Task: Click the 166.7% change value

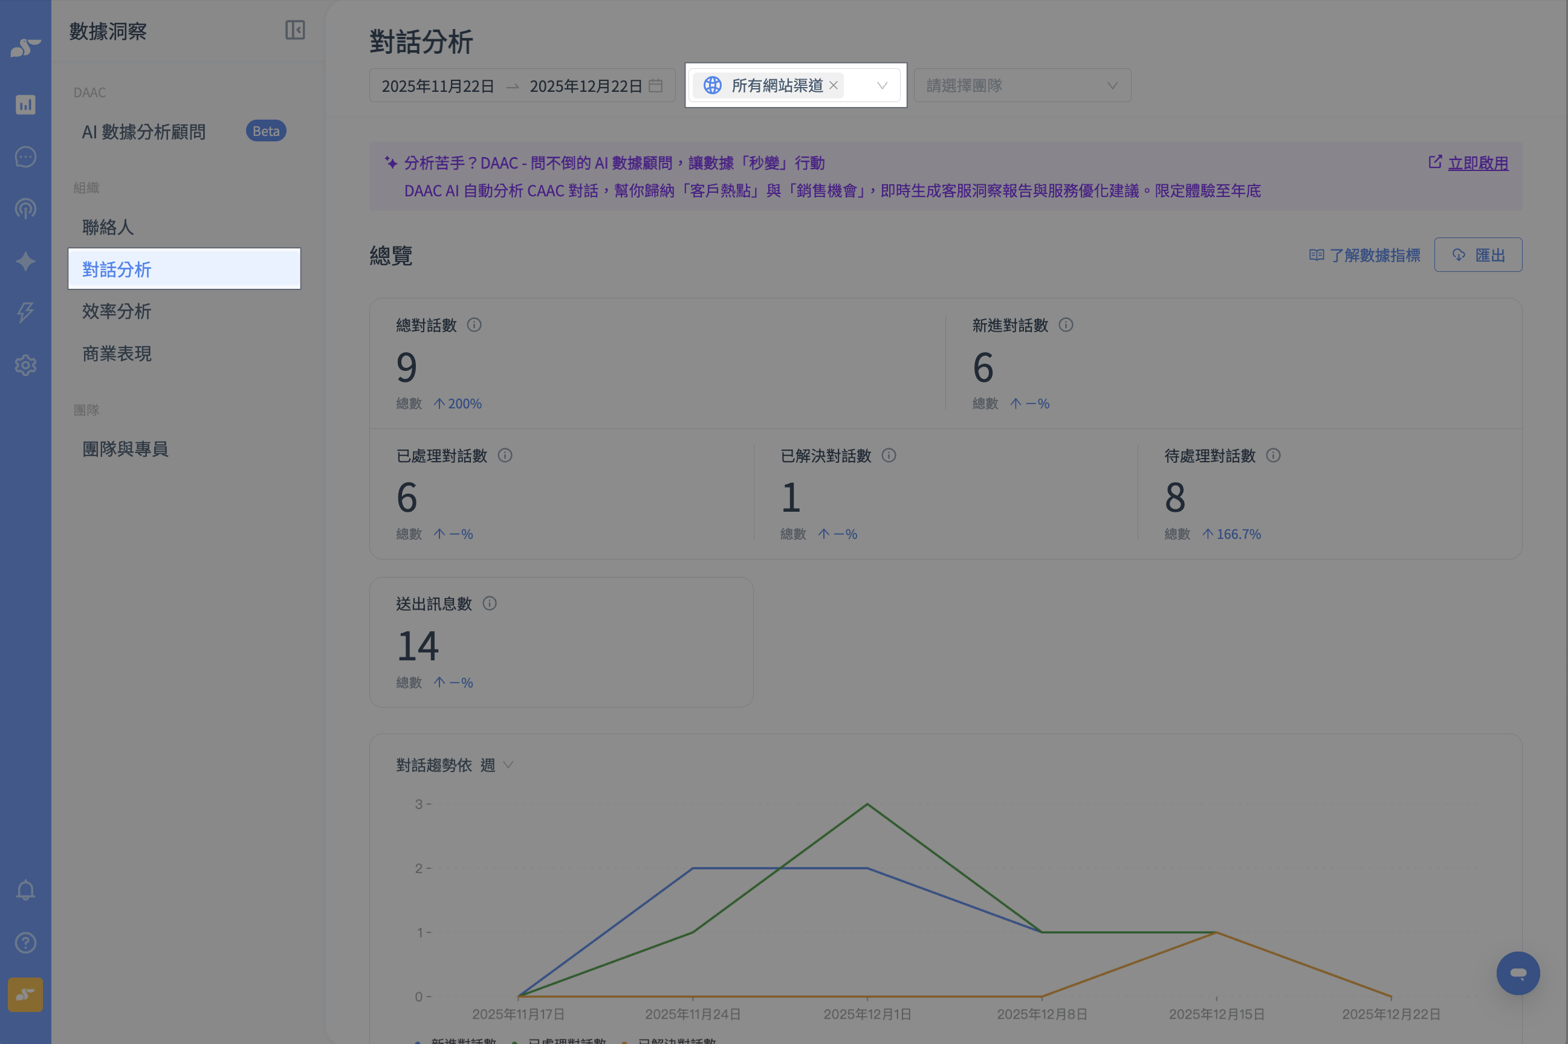Action: [1239, 534]
